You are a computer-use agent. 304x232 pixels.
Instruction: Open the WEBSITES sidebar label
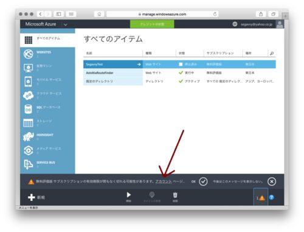pyautogui.click(x=44, y=52)
